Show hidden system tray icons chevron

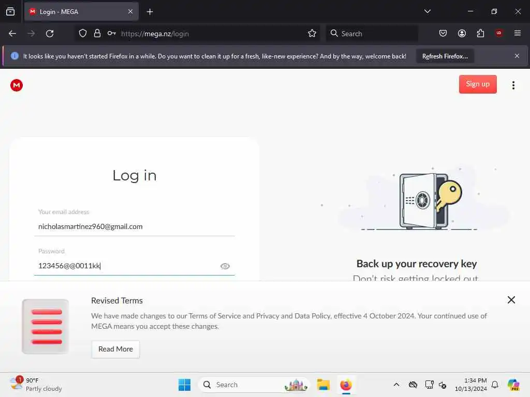tap(396, 385)
